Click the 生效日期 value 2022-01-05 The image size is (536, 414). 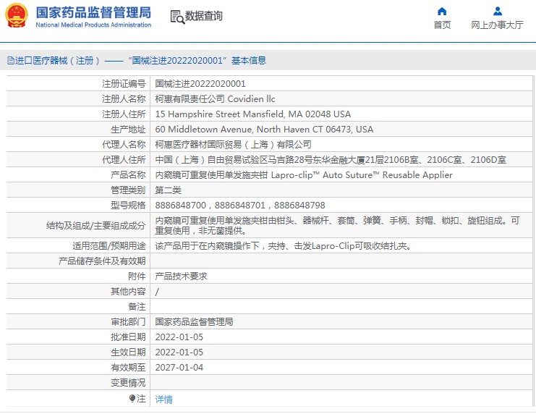[x=179, y=352]
